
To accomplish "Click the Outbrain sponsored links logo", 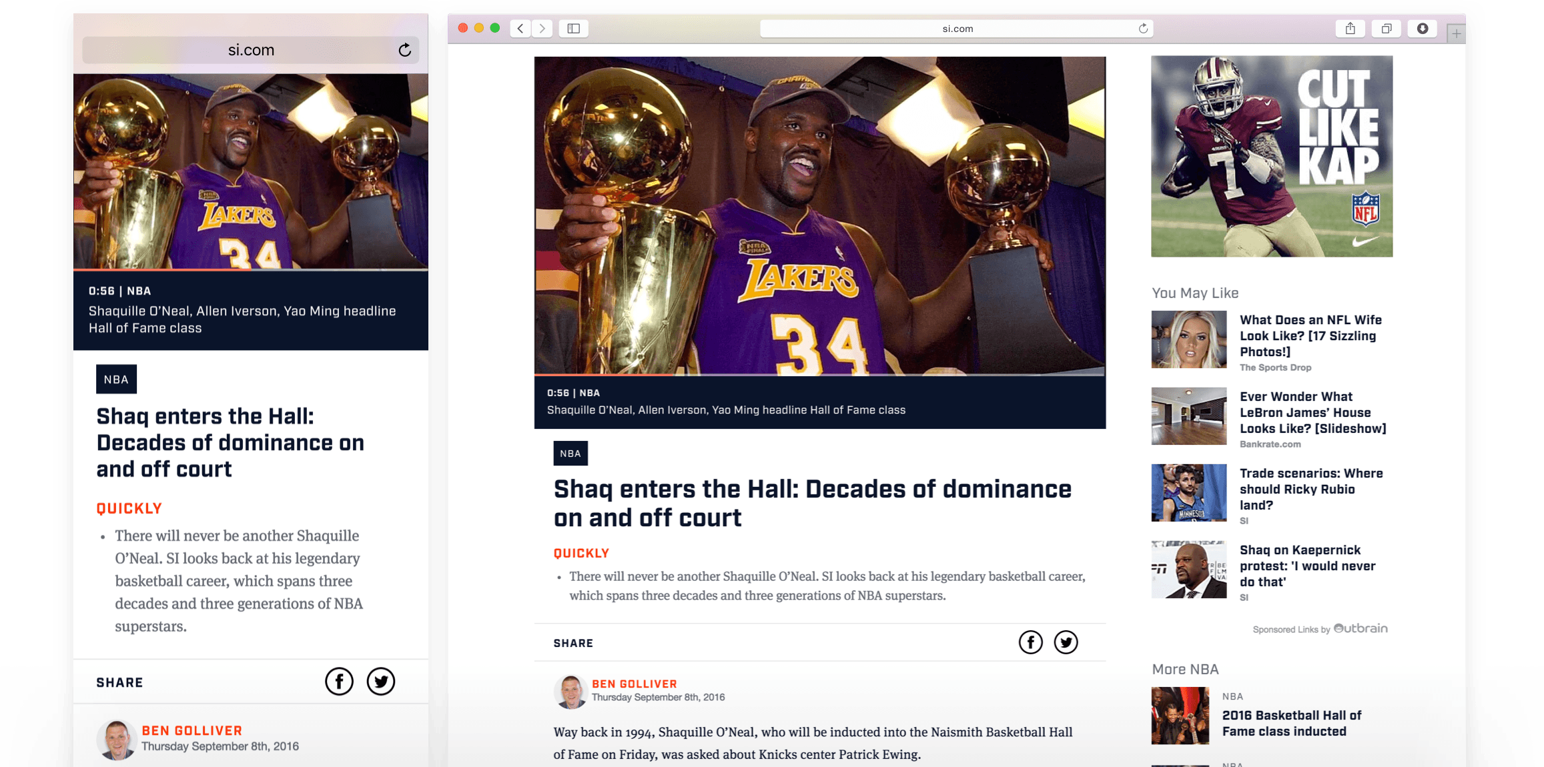I will click(1361, 628).
